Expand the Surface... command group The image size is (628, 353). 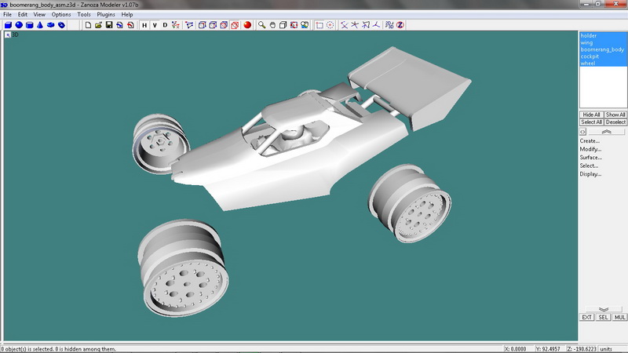[x=591, y=158]
